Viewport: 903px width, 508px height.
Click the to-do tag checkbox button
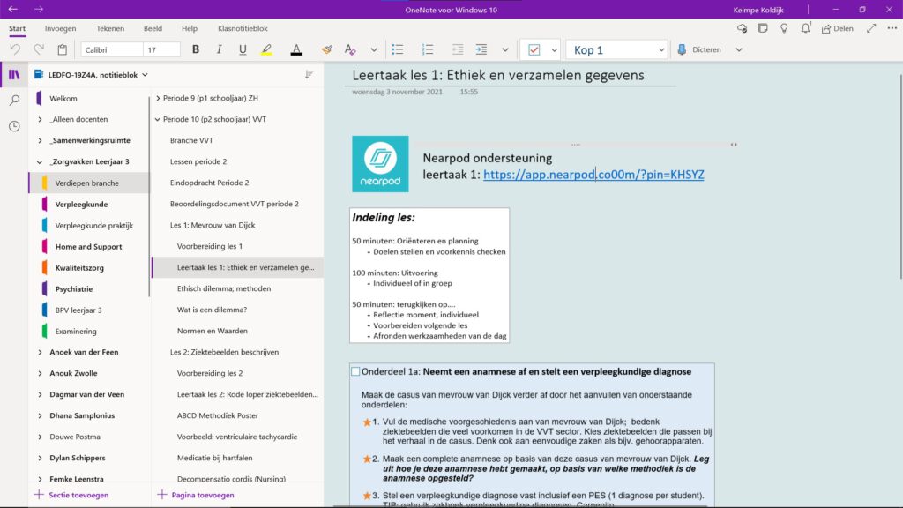534,49
